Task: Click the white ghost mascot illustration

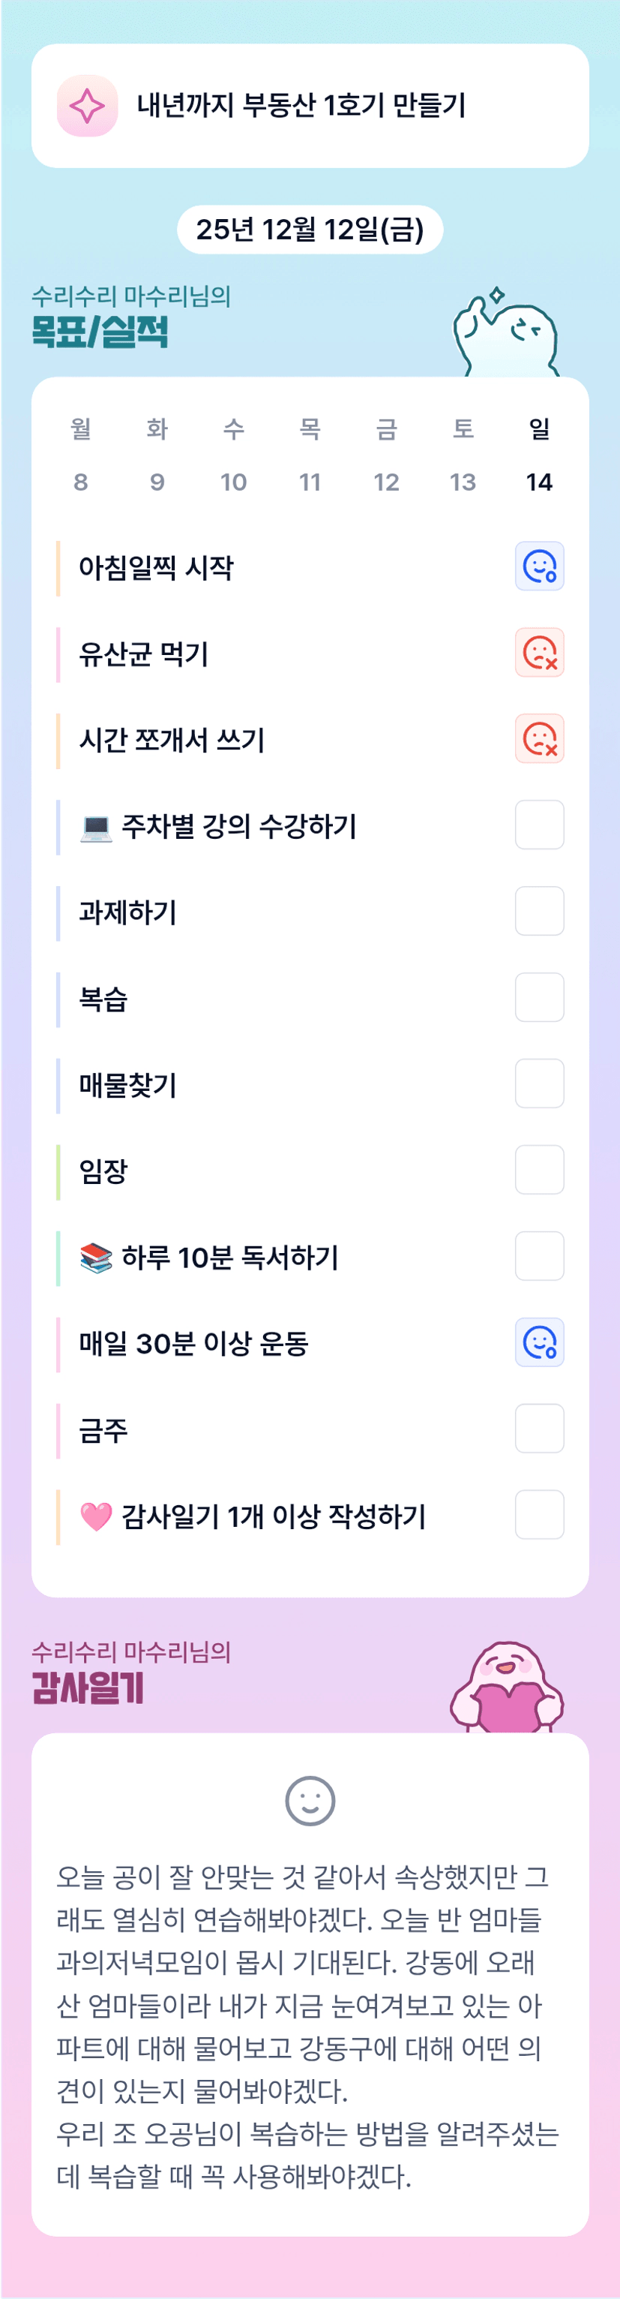Action: pyautogui.click(x=505, y=332)
